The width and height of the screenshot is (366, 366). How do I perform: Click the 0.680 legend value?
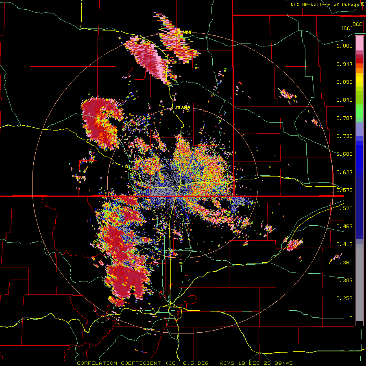[344, 154]
